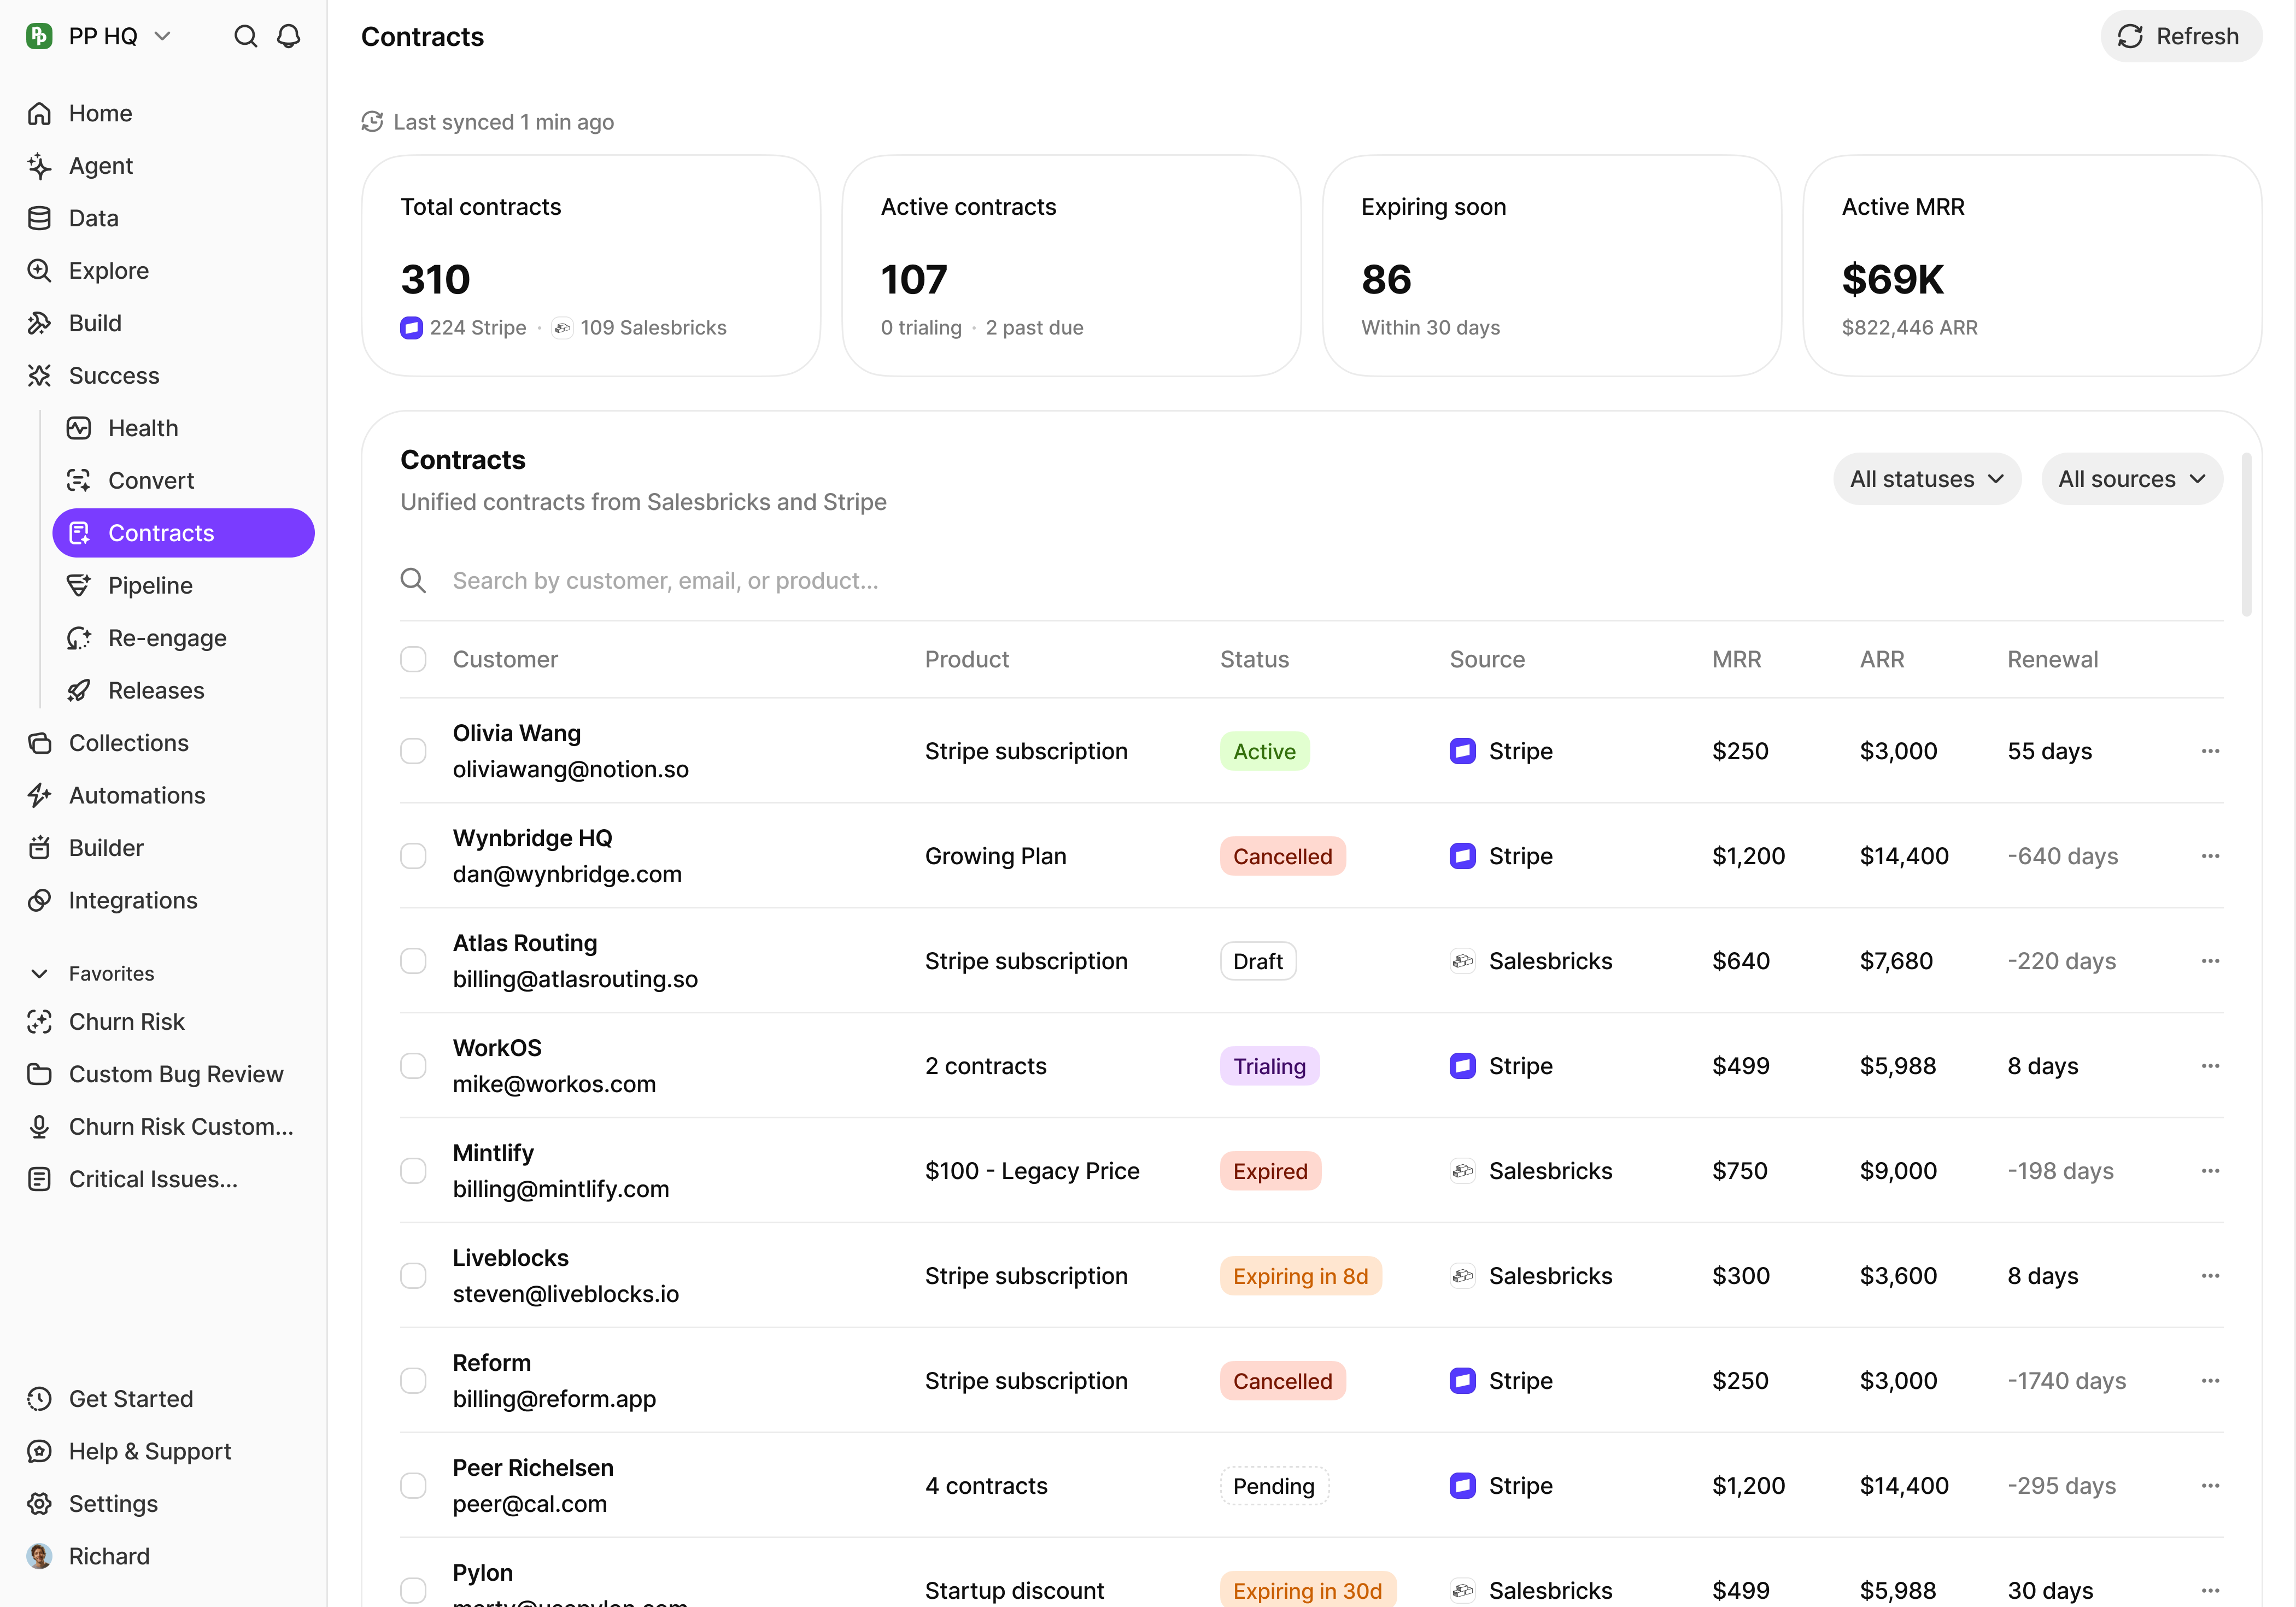Click the Active MRR summary card
2296x1607 pixels.
[2032, 266]
